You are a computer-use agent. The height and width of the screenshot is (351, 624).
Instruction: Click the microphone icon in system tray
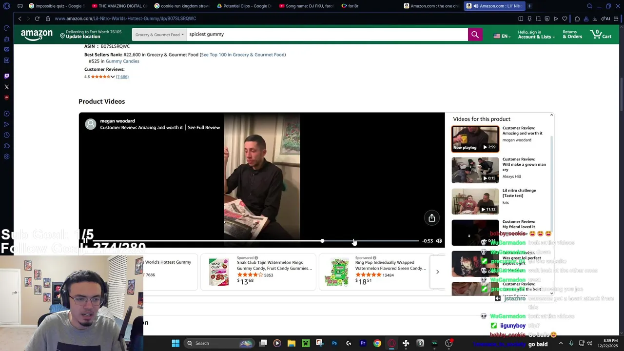point(571,343)
